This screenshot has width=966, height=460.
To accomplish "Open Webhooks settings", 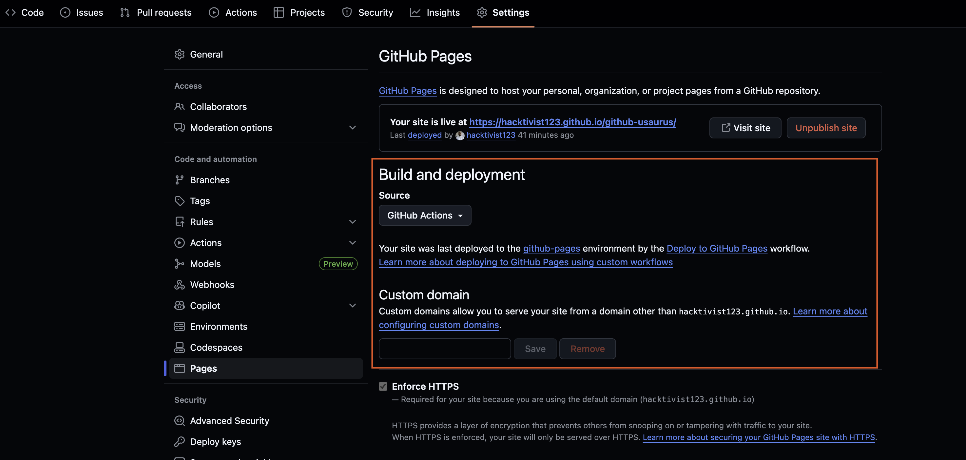I will (x=266, y=285).
